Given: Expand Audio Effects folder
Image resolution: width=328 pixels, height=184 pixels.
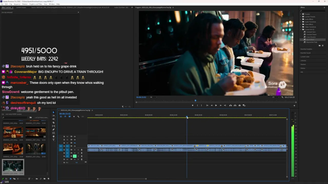Looking at the screenshot, I should point(301,19).
